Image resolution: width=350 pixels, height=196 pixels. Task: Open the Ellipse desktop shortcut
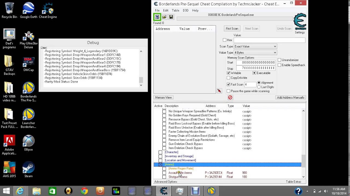pos(28,143)
